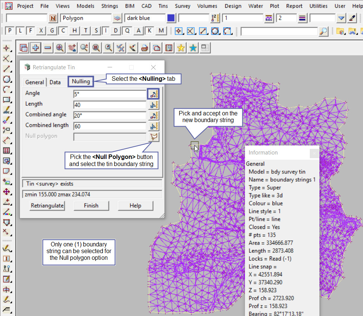Click the yellow star icon in view toolbar

pos(181,48)
